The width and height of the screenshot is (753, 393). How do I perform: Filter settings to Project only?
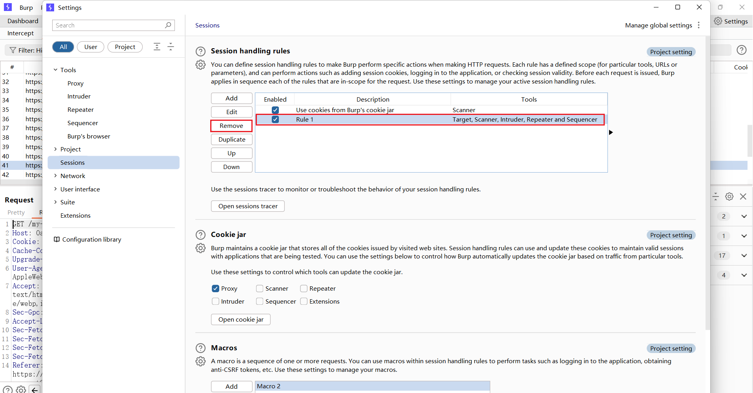point(125,47)
